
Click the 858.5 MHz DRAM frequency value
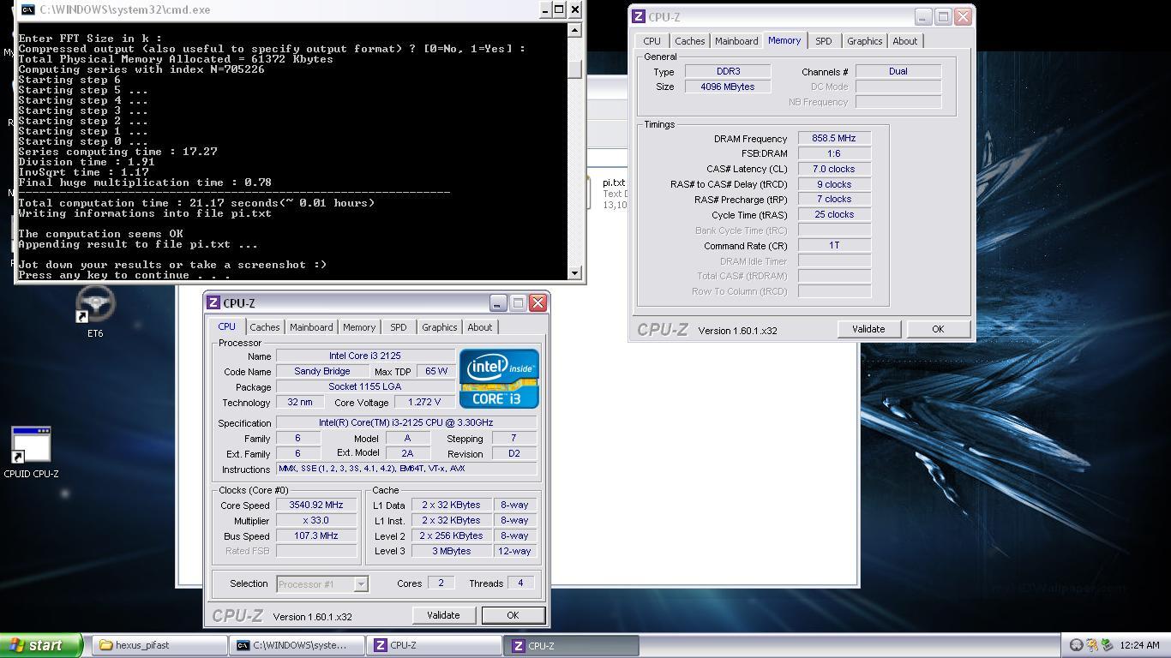(834, 138)
